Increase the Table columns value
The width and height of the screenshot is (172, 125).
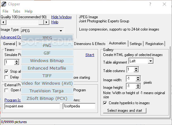pyautogui.click(x=136, y=68)
